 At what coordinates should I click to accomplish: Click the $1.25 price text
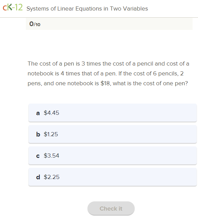pyautogui.click(x=51, y=134)
